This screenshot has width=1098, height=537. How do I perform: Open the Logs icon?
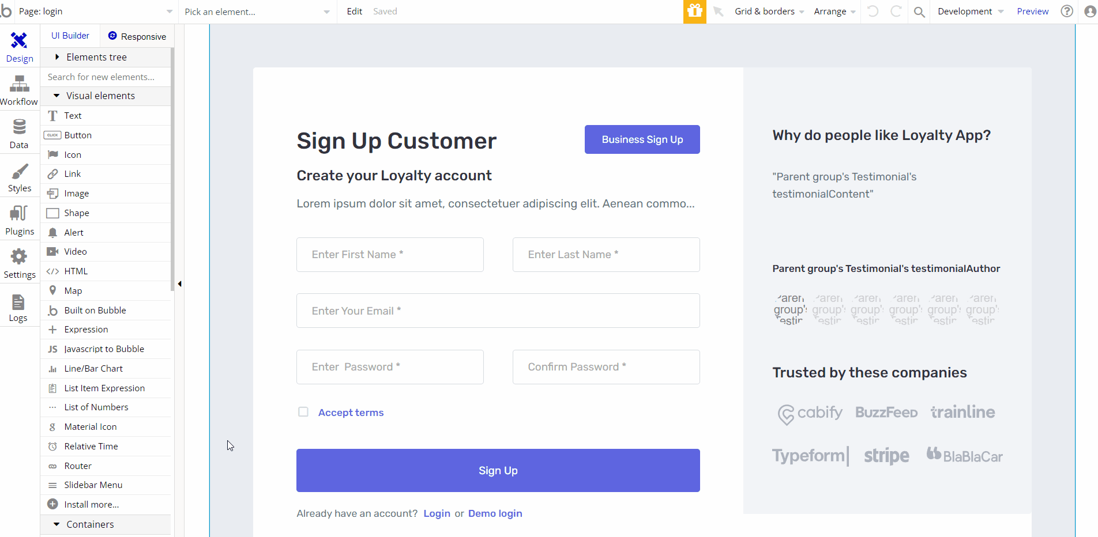pyautogui.click(x=18, y=302)
